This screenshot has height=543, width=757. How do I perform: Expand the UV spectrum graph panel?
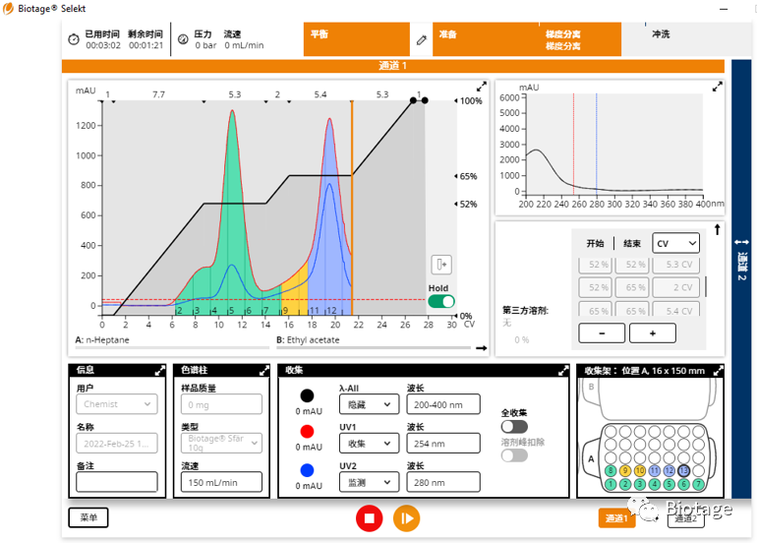click(x=718, y=87)
